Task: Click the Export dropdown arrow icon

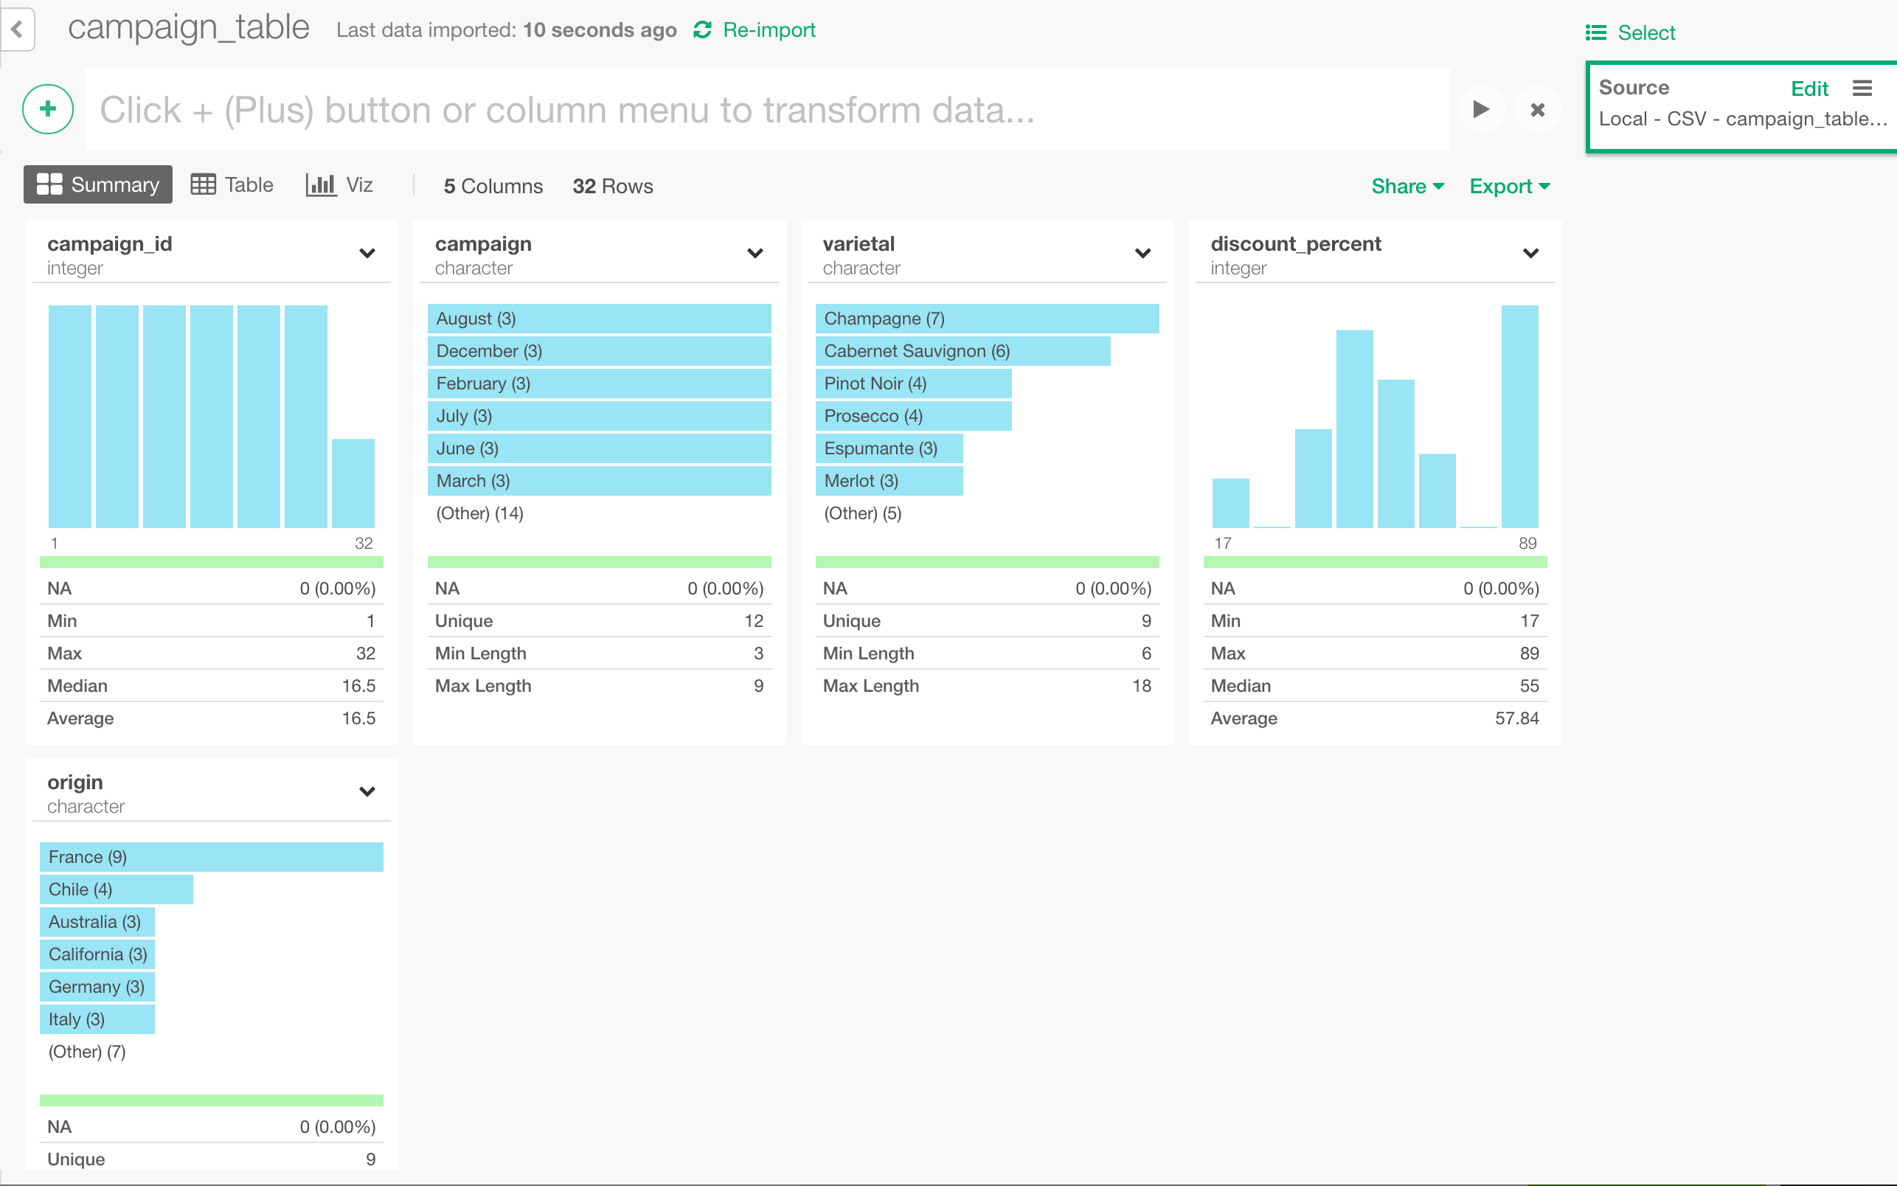Action: click(1544, 186)
